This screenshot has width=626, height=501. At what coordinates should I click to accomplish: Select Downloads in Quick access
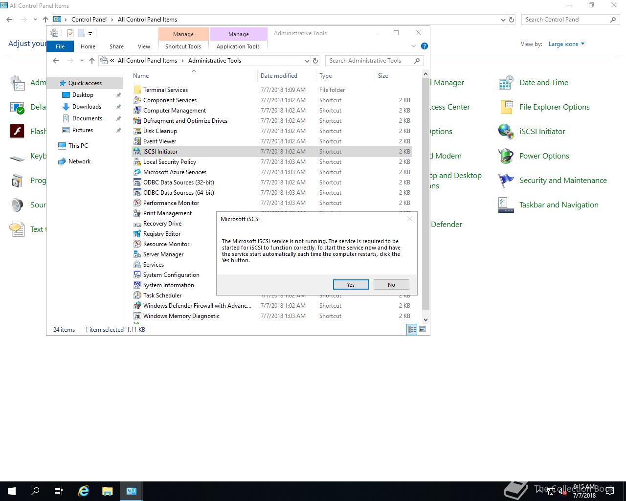[x=87, y=107]
